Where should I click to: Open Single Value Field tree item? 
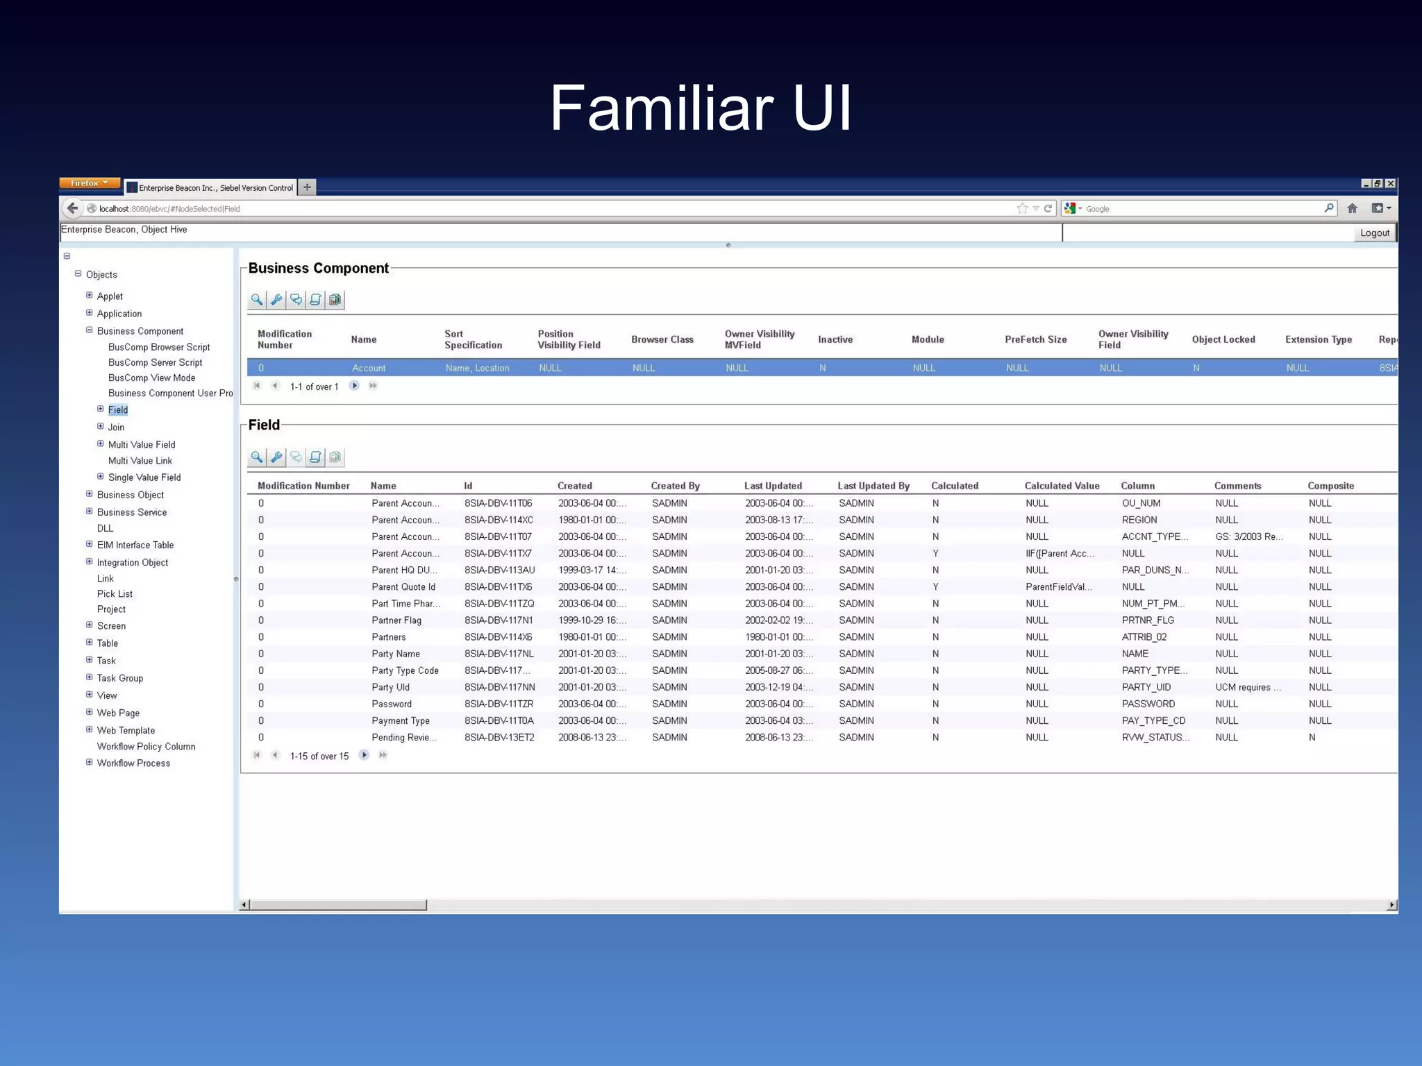144,477
